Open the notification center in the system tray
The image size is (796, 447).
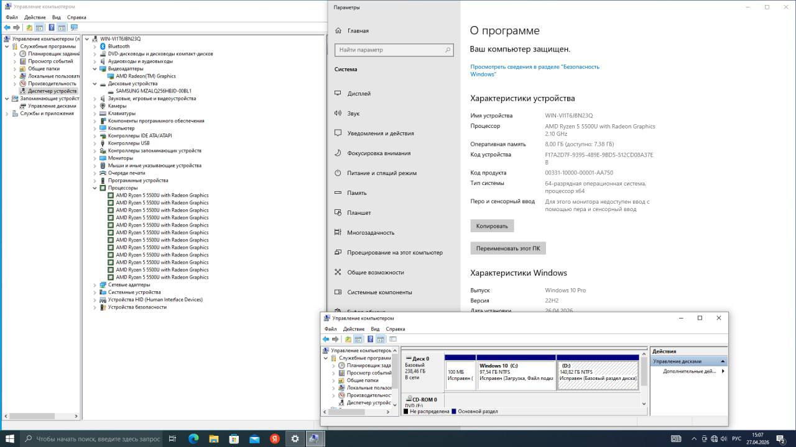click(780, 439)
